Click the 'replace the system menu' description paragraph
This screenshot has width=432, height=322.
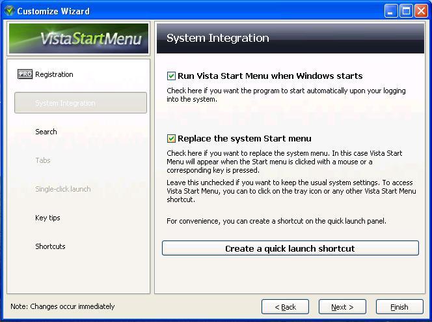click(x=284, y=162)
